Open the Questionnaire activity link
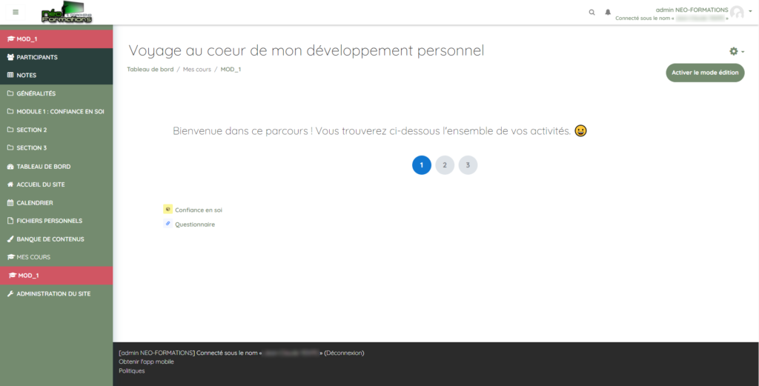The image size is (759, 386). [x=195, y=224]
